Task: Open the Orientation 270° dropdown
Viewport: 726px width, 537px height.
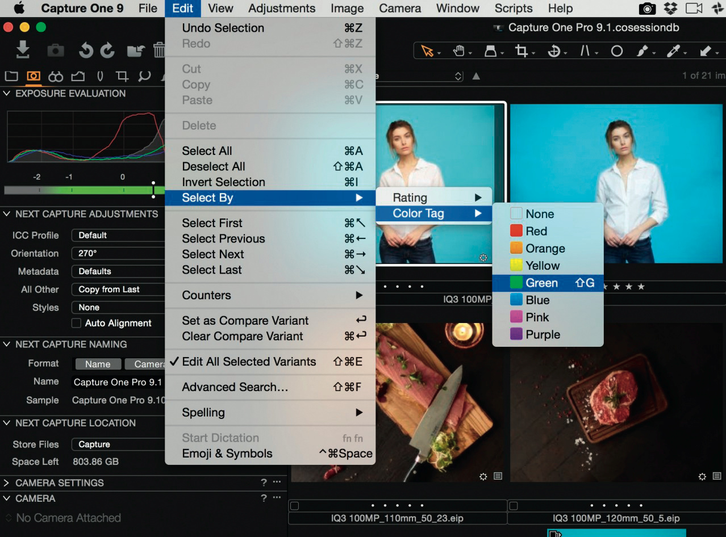Action: pos(118,253)
